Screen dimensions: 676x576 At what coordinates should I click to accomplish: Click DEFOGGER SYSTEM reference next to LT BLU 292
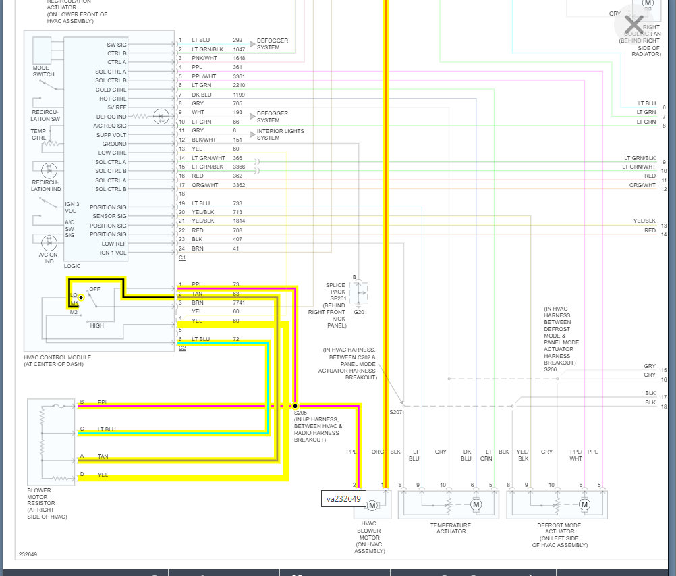point(273,44)
